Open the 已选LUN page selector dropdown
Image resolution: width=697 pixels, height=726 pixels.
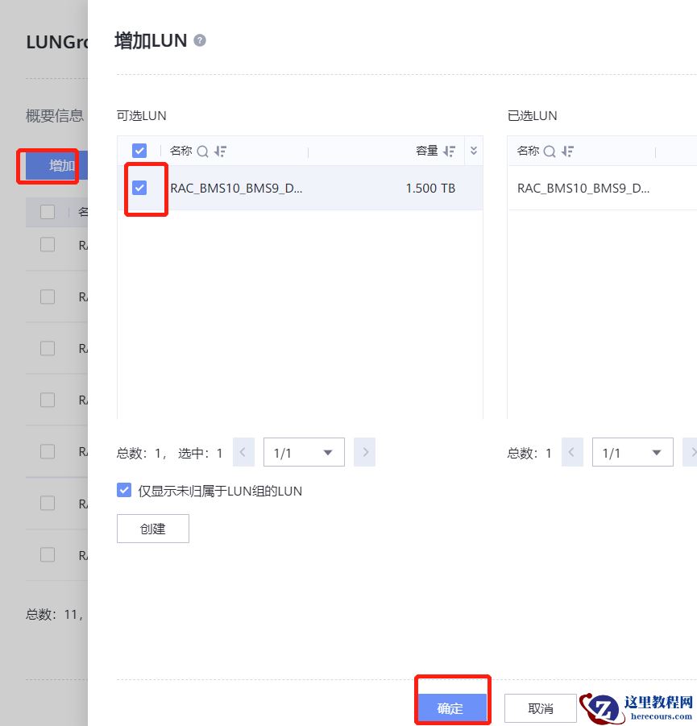(x=633, y=452)
